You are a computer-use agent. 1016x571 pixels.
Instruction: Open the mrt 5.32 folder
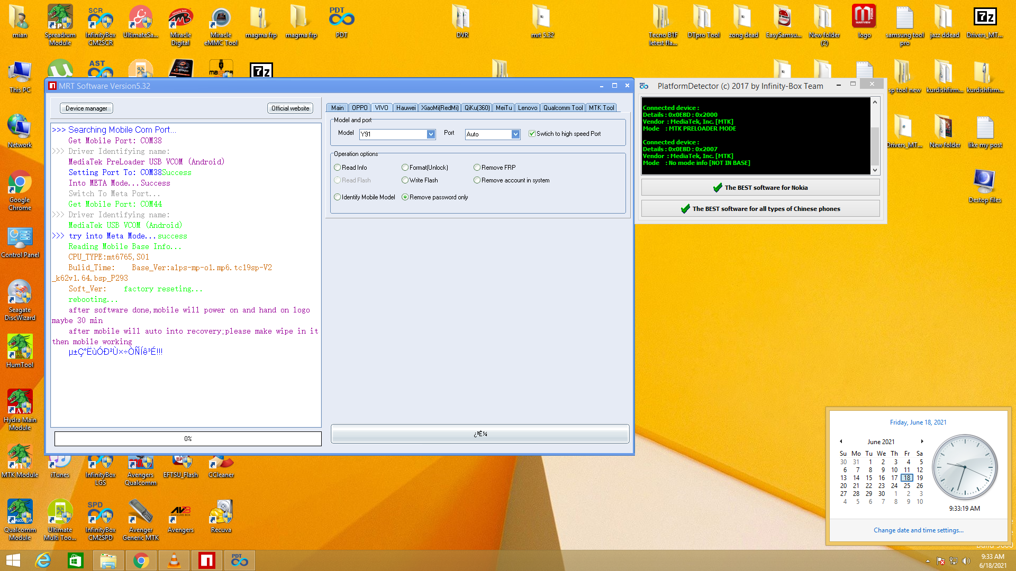[x=542, y=21]
